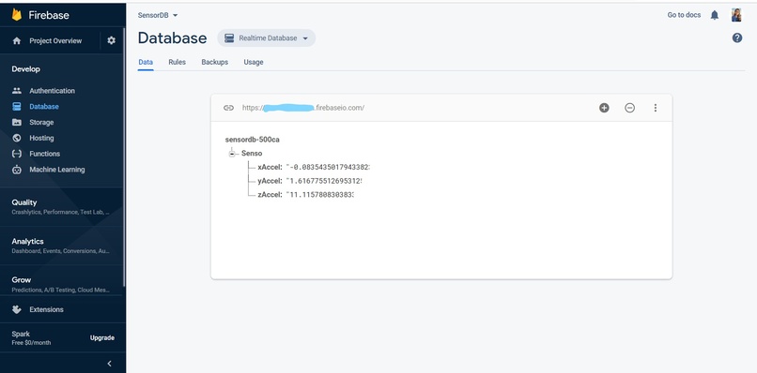This screenshot has height=373, width=757.
Task: Switch to the Rules tab
Action: [178, 62]
